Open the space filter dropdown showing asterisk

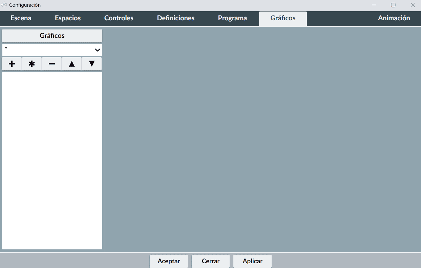52,50
